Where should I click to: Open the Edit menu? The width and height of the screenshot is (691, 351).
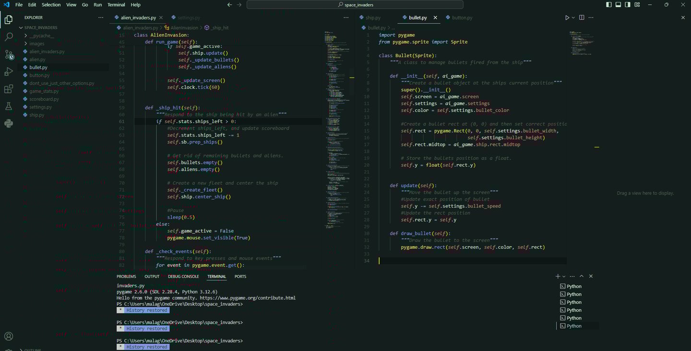pos(32,5)
